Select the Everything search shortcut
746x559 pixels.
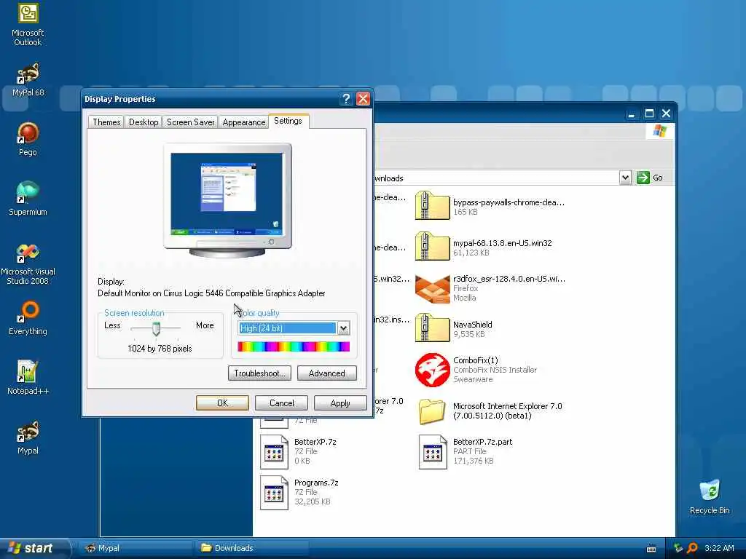pyautogui.click(x=28, y=319)
